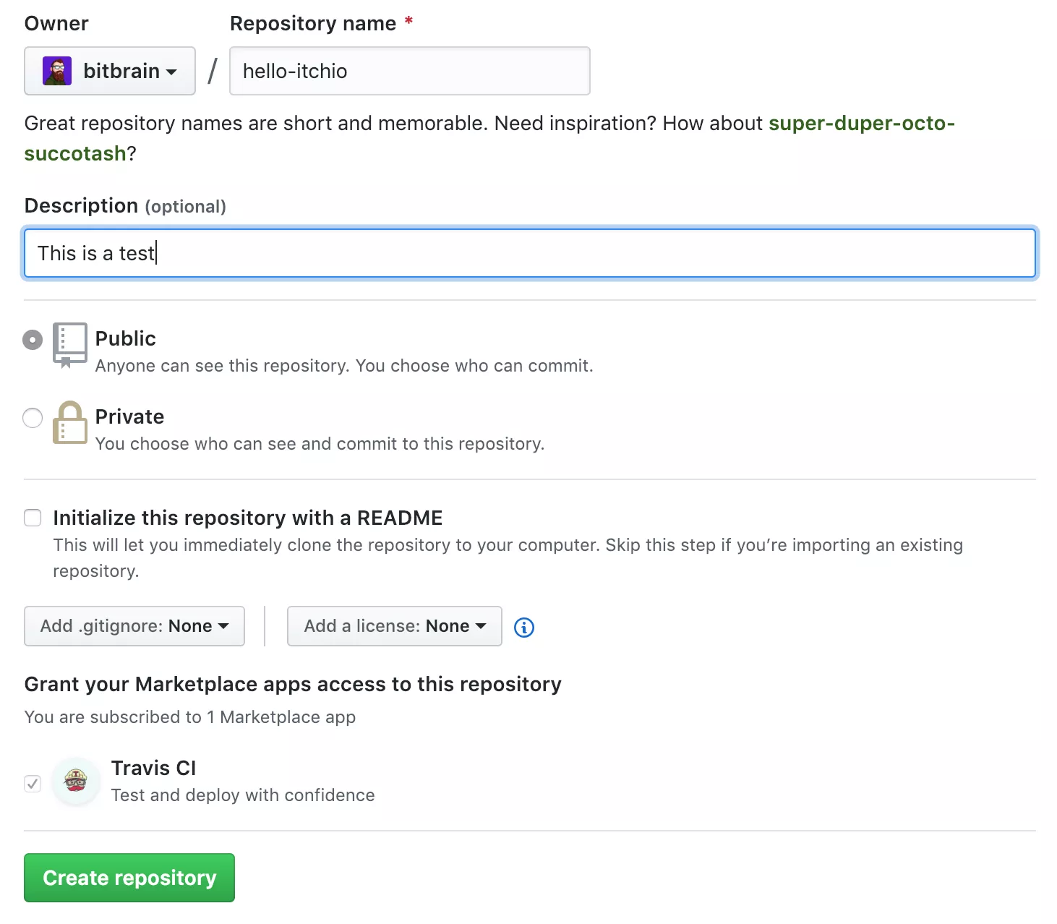Toggle the Travis CI access checkbox
The width and height of the screenshot is (1057, 924).
click(33, 783)
